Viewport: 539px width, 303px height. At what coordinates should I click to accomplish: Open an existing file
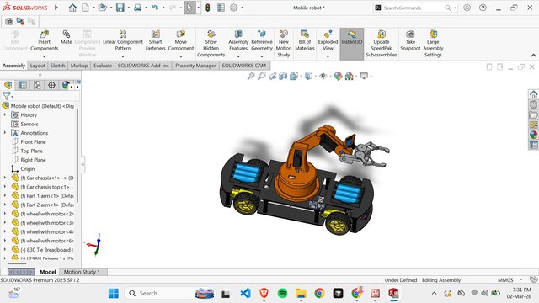click(x=102, y=8)
